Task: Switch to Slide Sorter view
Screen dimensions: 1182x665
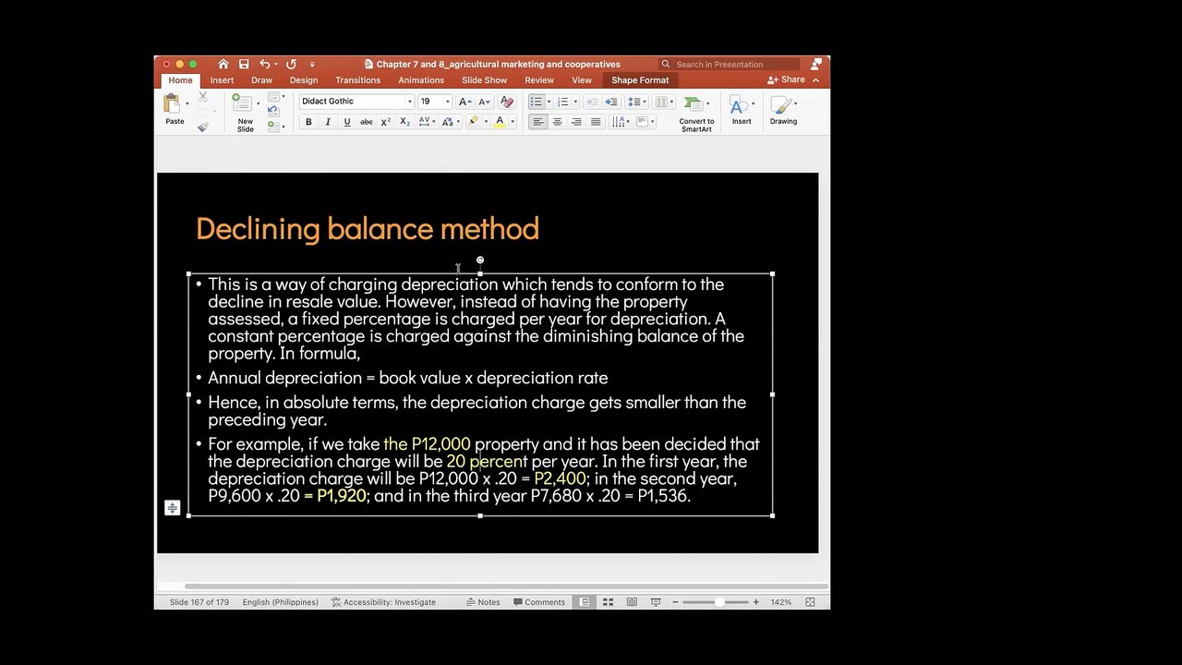Action: [608, 602]
